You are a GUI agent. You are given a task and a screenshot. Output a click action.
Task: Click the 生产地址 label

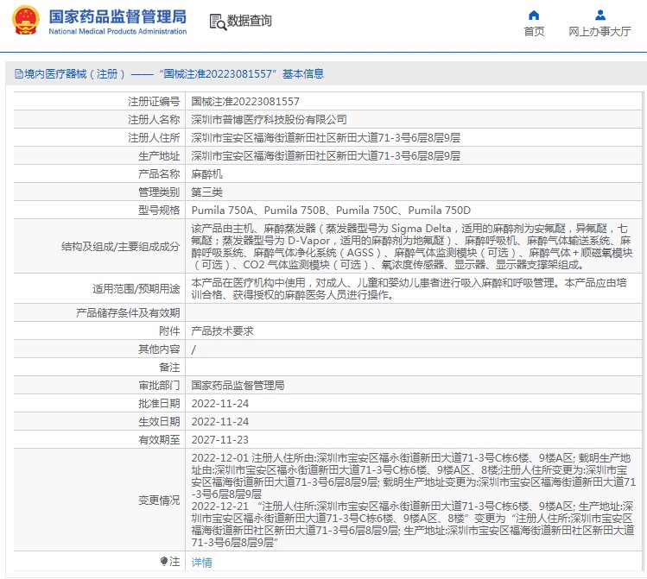[x=159, y=156]
